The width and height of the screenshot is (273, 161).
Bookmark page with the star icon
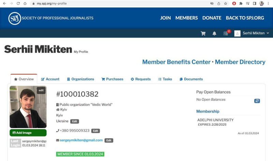[x=226, y=3]
